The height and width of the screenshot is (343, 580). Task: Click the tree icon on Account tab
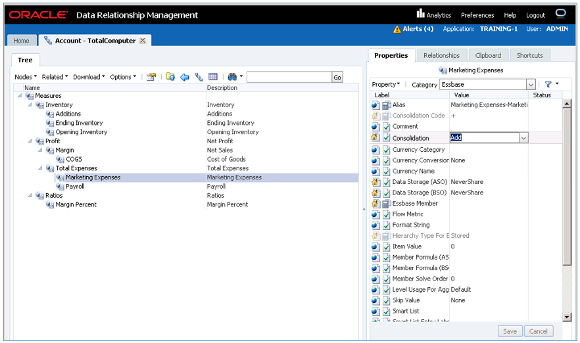point(48,40)
